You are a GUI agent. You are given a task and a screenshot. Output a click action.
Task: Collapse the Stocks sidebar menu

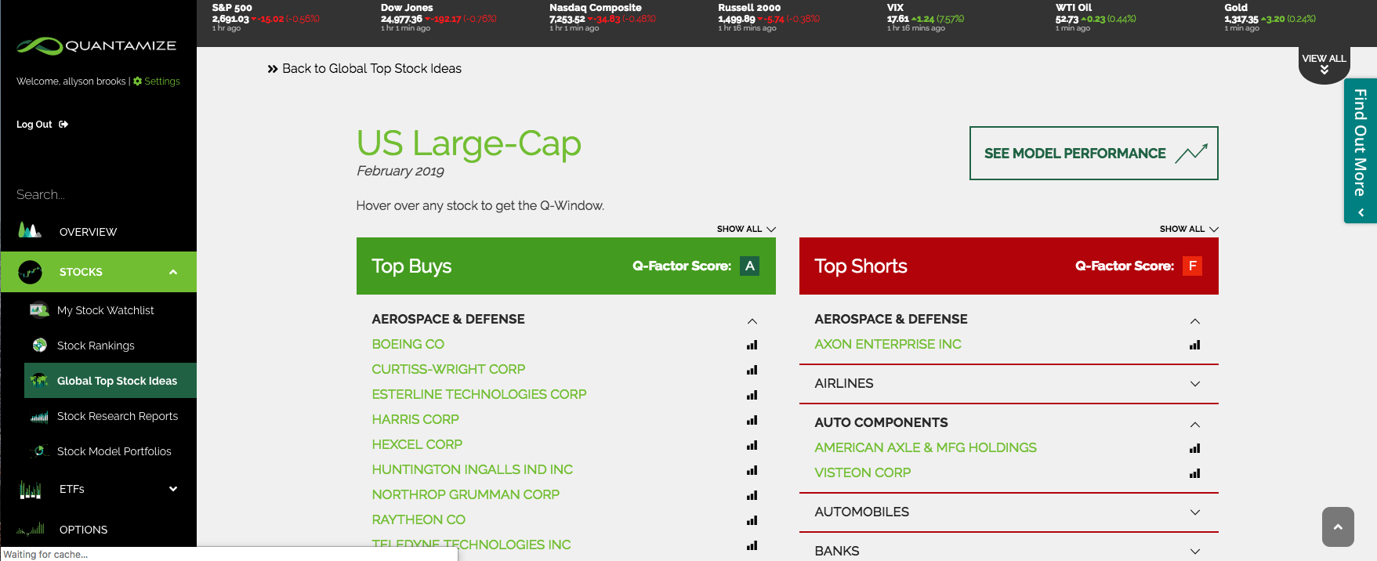(172, 272)
